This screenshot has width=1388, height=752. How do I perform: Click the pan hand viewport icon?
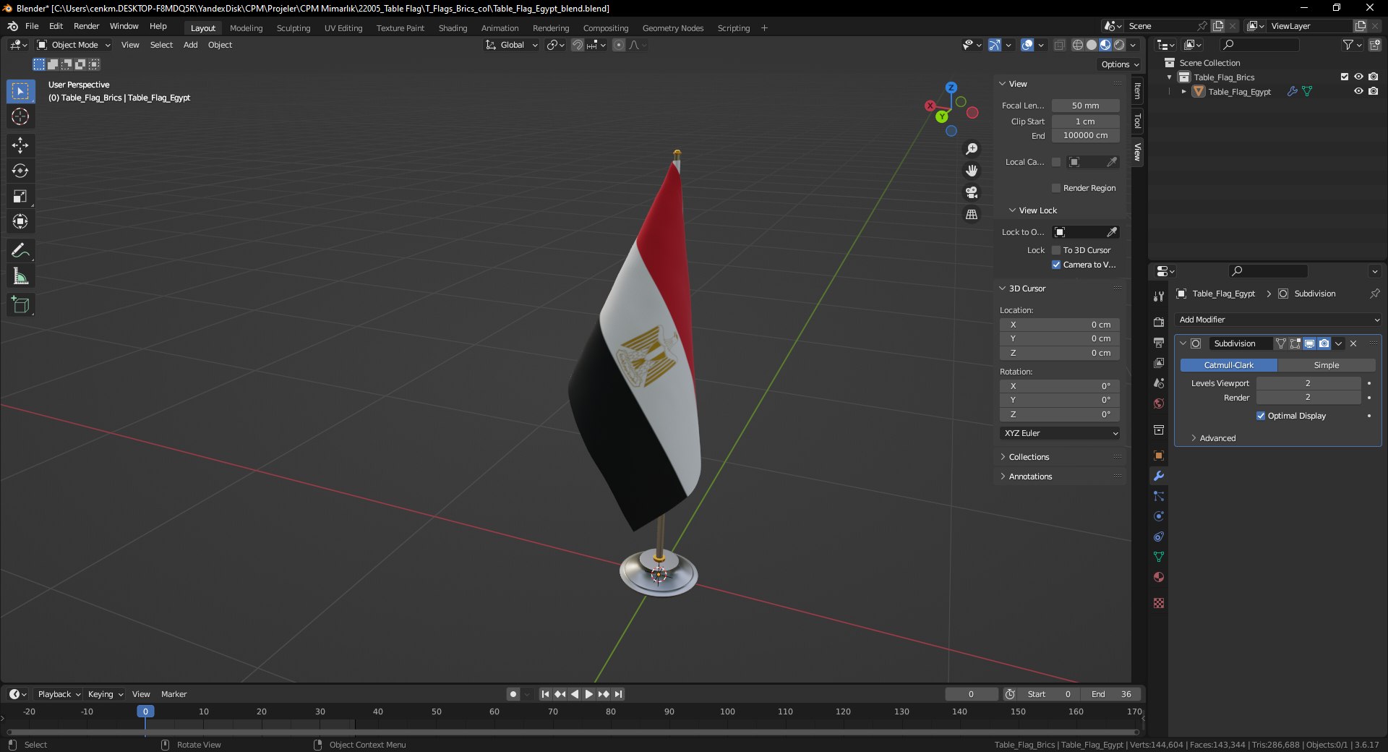[972, 171]
